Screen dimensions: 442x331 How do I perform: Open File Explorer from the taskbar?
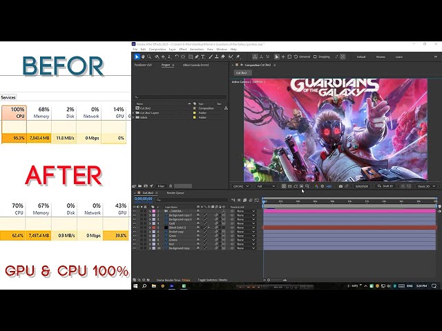point(153,286)
